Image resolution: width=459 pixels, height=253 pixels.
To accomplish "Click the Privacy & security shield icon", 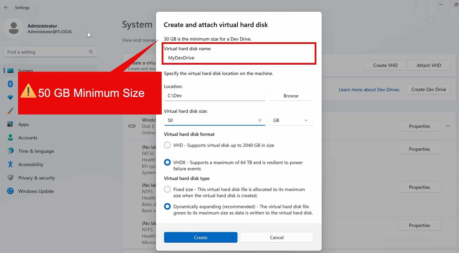I will (10, 177).
